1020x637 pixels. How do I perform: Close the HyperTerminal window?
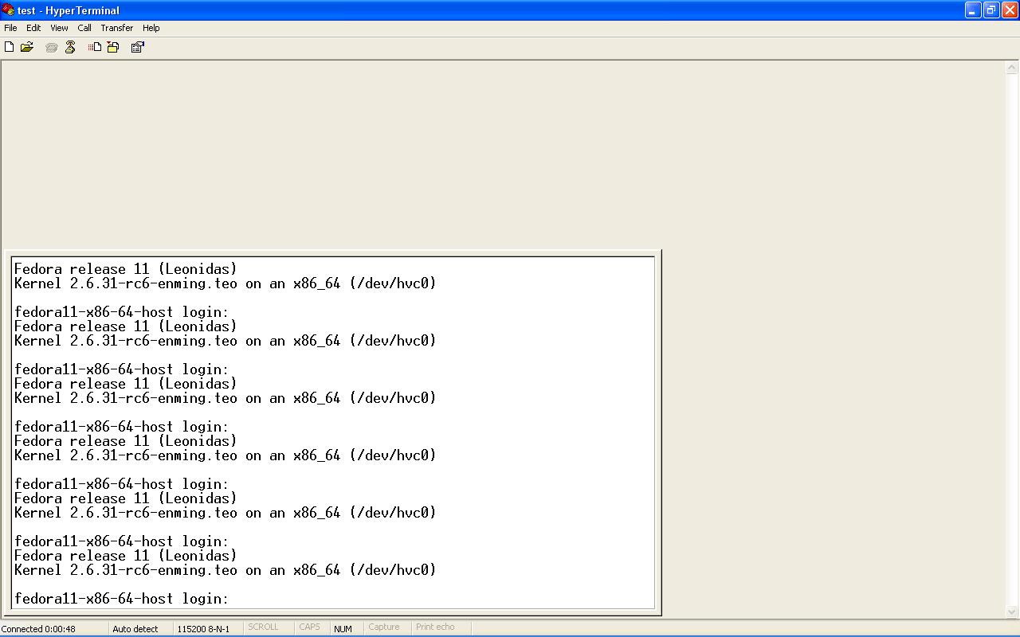pyautogui.click(x=1010, y=10)
